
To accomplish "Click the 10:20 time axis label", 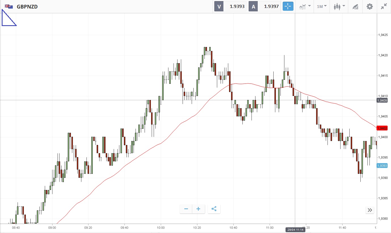I will coord(197,227).
